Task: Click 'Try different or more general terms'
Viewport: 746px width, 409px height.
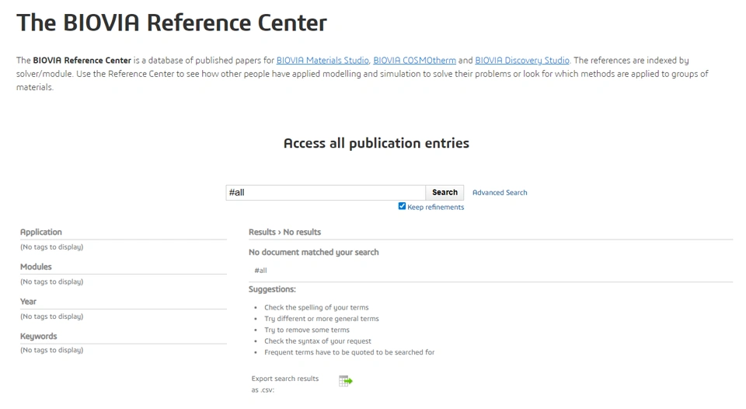Action: coord(322,319)
